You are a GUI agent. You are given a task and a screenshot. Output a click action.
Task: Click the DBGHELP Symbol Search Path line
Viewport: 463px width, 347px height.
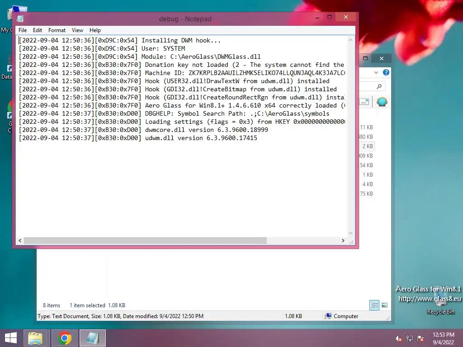pos(174,113)
